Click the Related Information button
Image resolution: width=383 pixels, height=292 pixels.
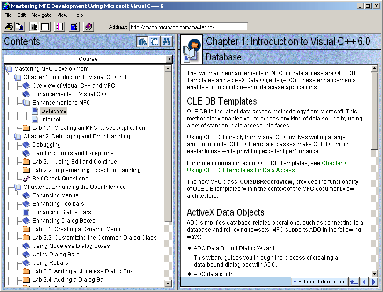319,282
